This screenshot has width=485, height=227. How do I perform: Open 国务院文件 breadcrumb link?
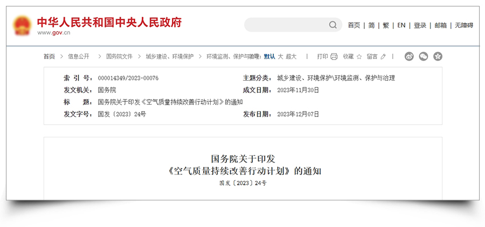[119, 56]
